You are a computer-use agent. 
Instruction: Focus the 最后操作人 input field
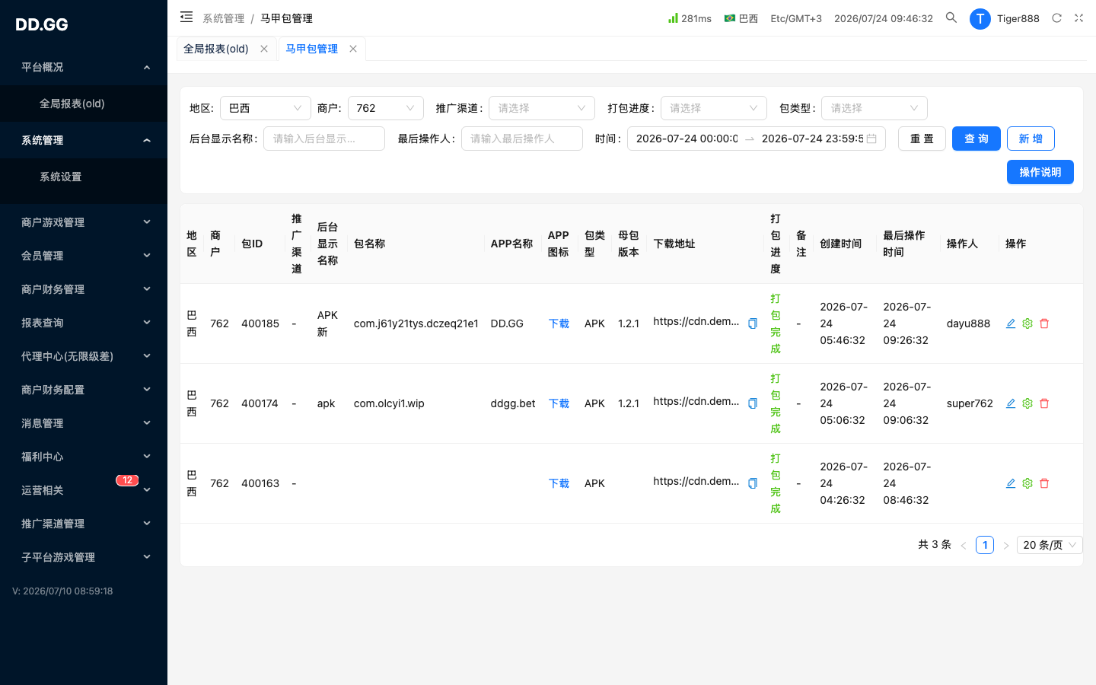[522, 139]
